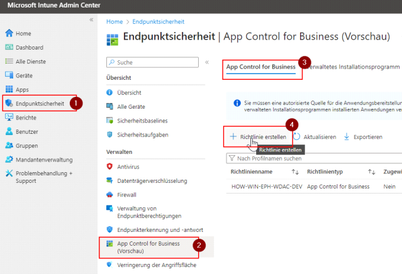The image size is (402, 274).
Task: Open Gruppen in the main navigation
Action: point(26,146)
